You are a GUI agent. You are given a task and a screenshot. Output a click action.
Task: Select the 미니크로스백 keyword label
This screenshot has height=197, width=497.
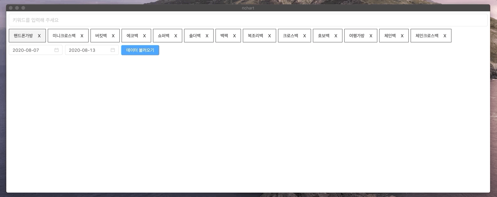pyautogui.click(x=64, y=36)
